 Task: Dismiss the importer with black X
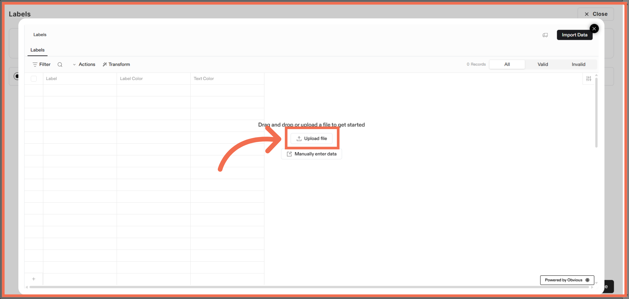[x=594, y=29]
